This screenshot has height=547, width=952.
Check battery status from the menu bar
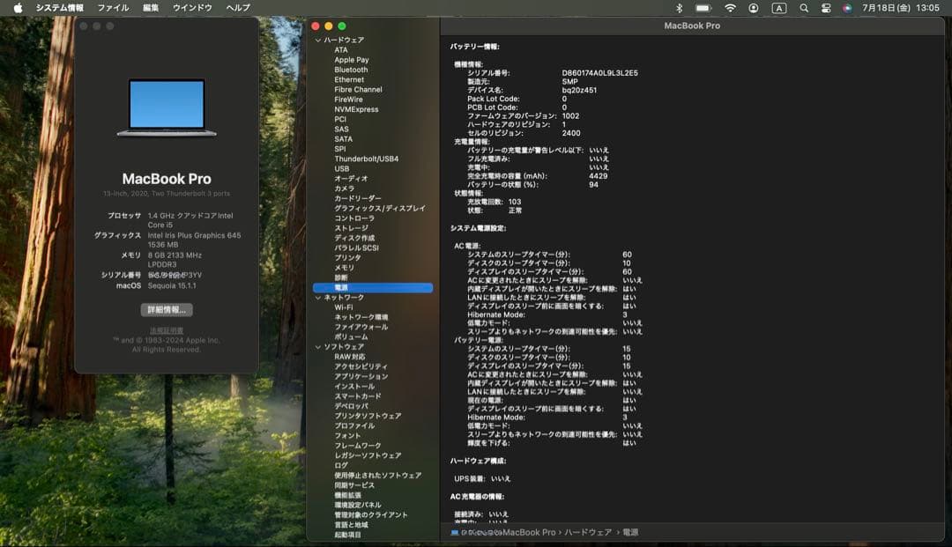[x=703, y=7]
